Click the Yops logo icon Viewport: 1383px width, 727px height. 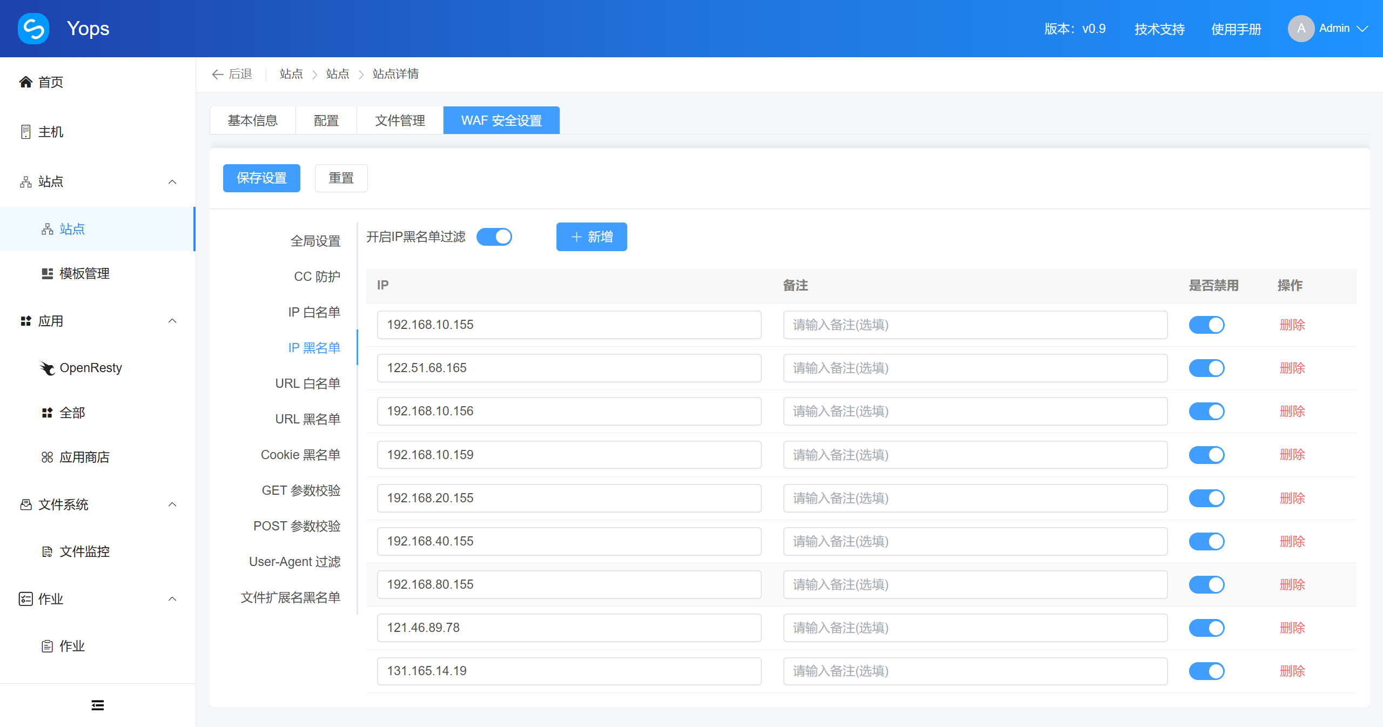tap(33, 28)
